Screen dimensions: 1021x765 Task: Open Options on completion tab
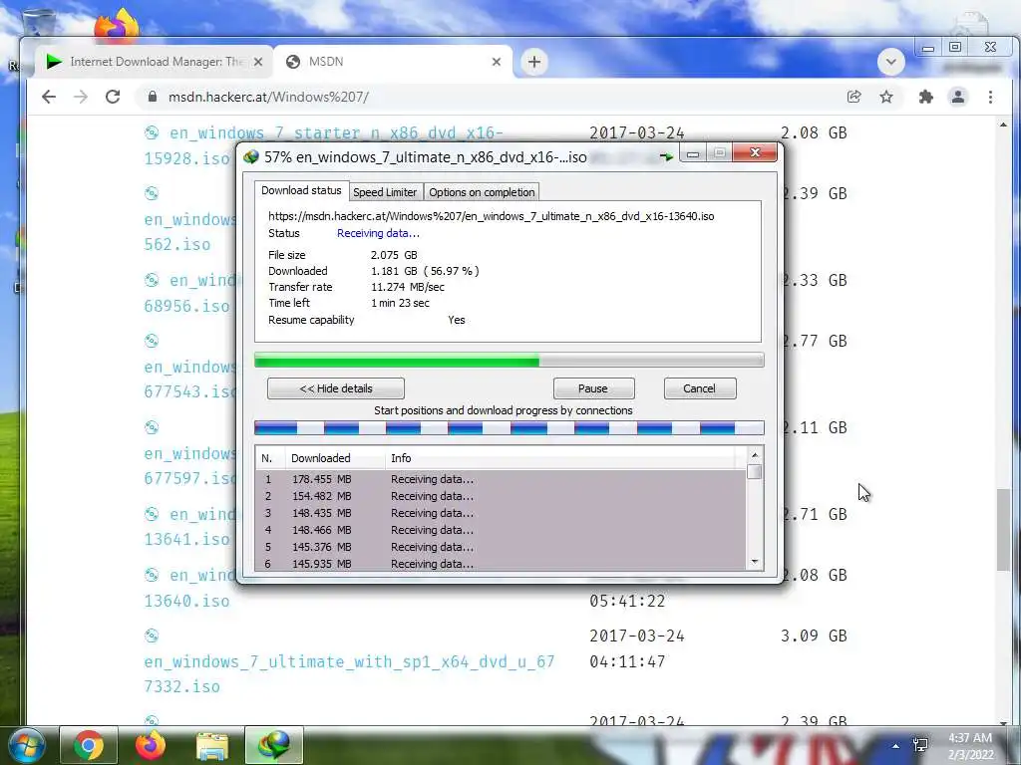tap(482, 192)
